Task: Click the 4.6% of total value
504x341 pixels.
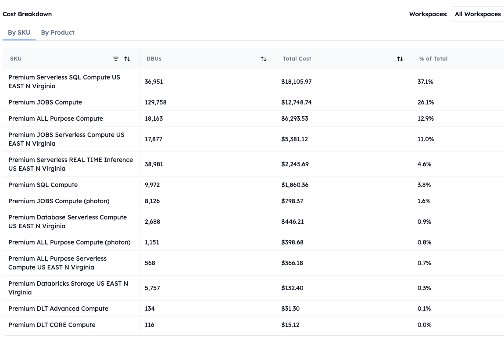Action: (424, 164)
